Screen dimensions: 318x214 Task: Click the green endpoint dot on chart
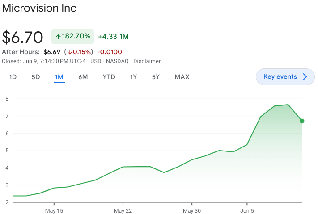[x=302, y=121]
